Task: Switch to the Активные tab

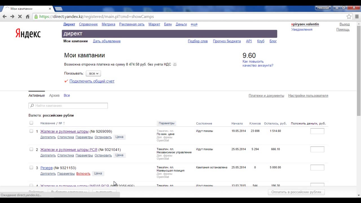Action: click(37, 96)
